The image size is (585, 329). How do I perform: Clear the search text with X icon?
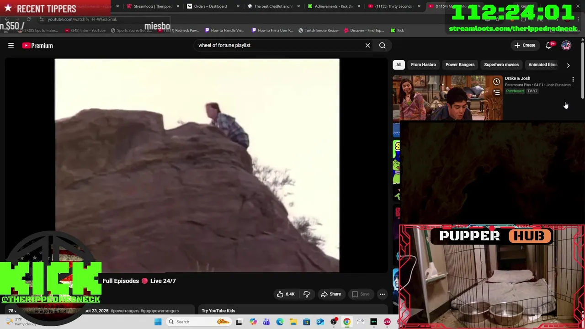tap(367, 45)
